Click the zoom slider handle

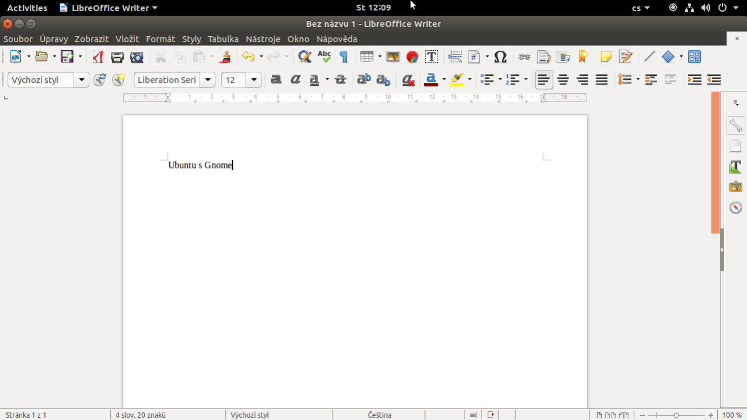[x=676, y=415]
